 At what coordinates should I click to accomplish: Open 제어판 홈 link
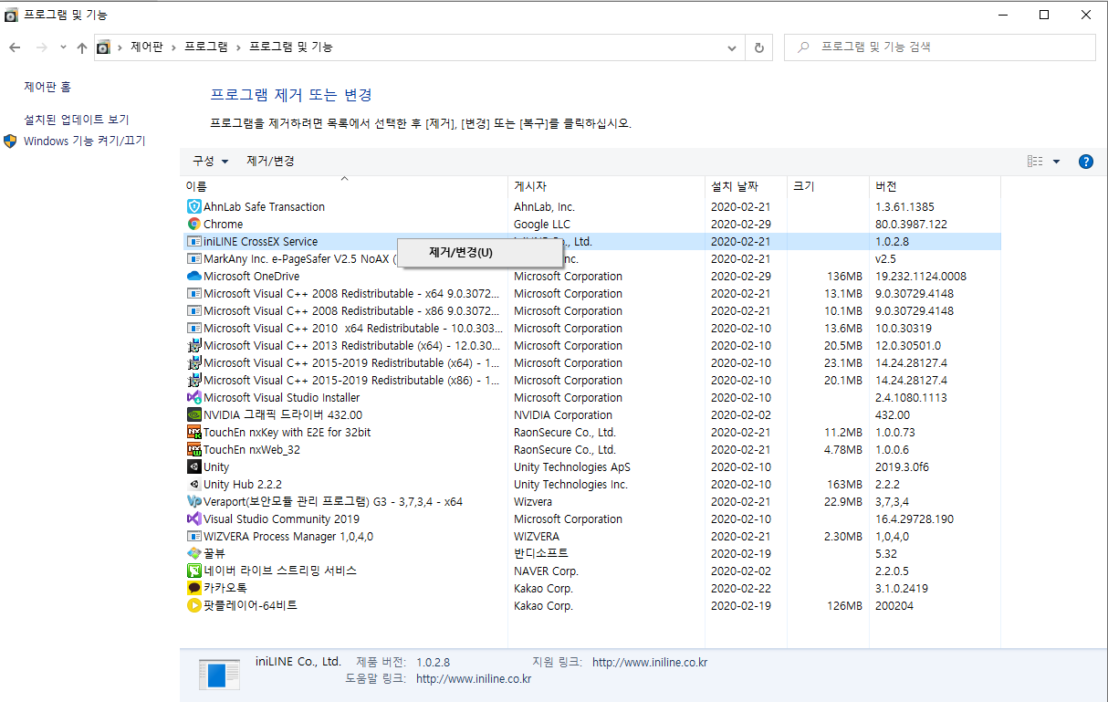pyautogui.click(x=47, y=87)
